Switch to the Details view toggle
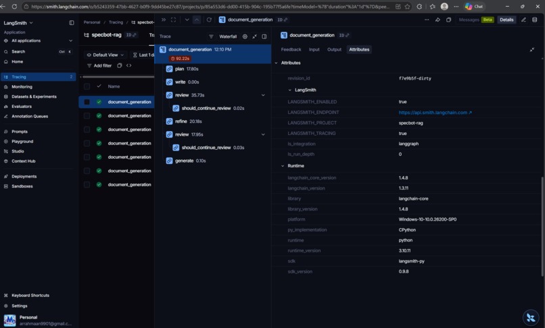545x328 pixels. (506, 20)
